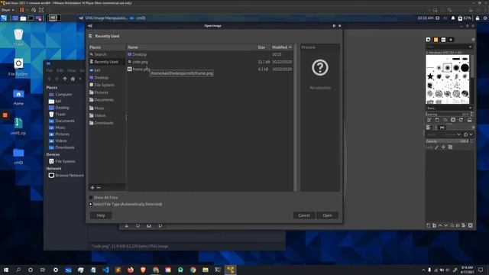Select the Desktop row in file list
Screen dimensions: 489x275
[209, 54]
